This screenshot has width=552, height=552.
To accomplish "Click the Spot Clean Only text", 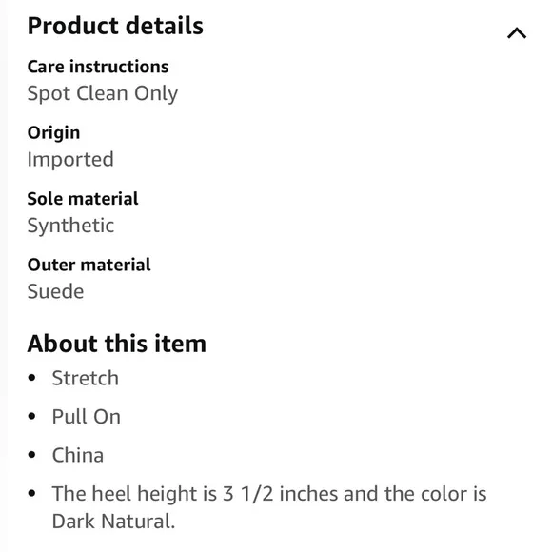I will pos(103,93).
